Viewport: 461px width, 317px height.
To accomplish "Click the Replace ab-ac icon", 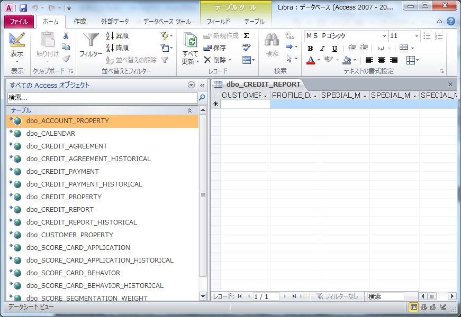I will [290, 36].
